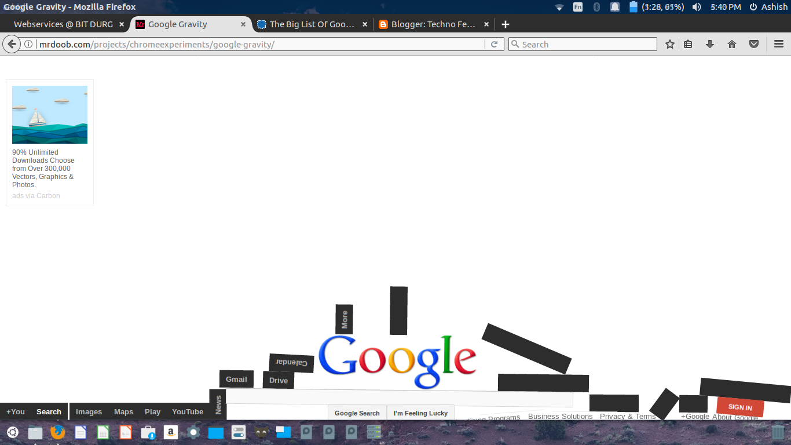The image size is (791, 445).
Task: Click the About Google link
Action: click(735, 417)
